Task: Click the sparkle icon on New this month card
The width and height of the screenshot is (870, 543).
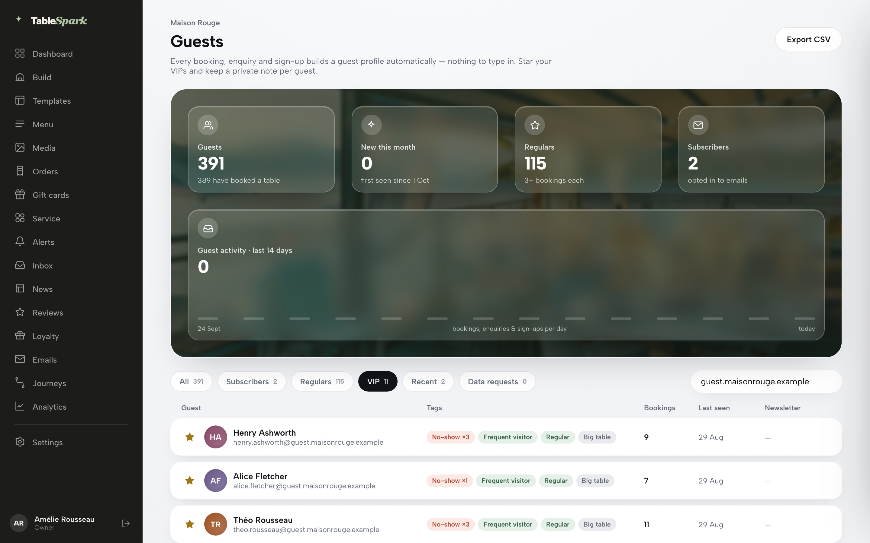Action: click(371, 125)
